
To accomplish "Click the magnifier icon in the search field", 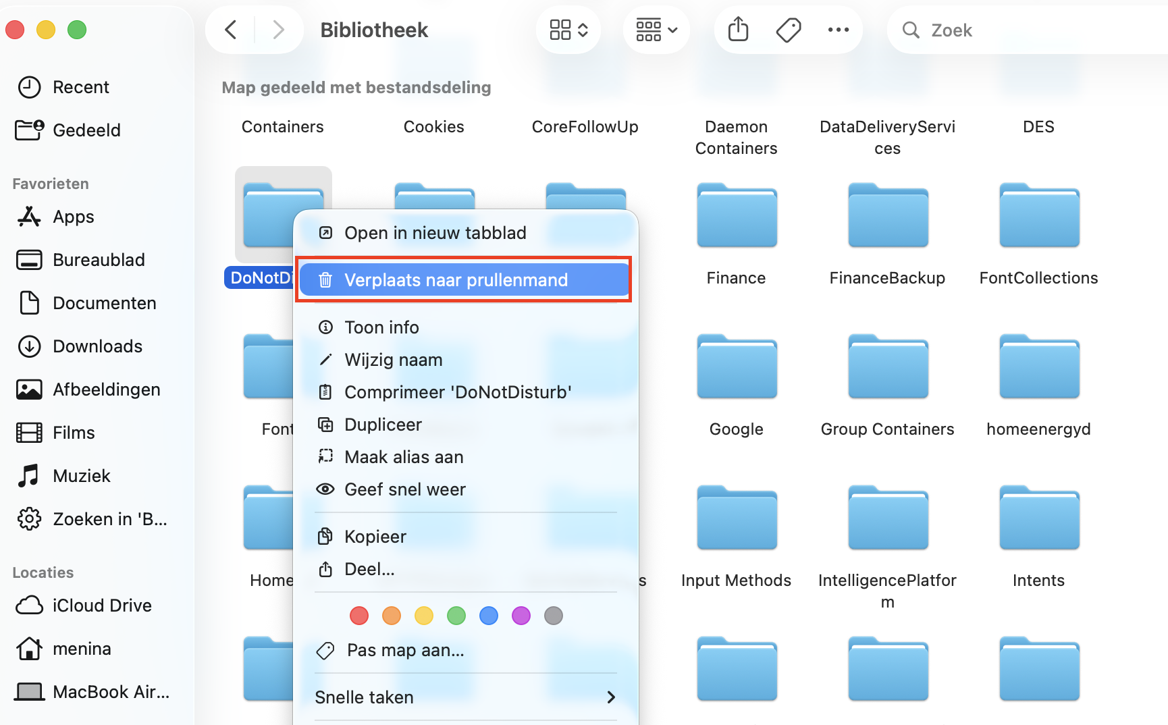I will (x=911, y=30).
